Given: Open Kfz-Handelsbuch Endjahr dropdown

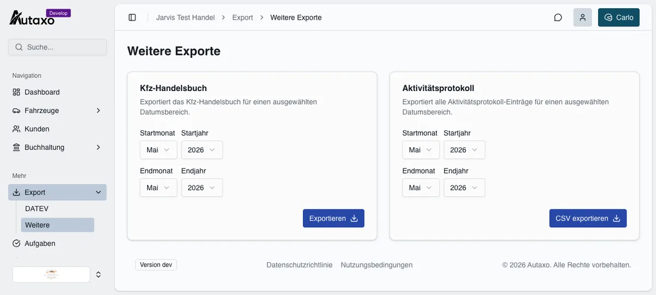Looking at the screenshot, I should [202, 188].
